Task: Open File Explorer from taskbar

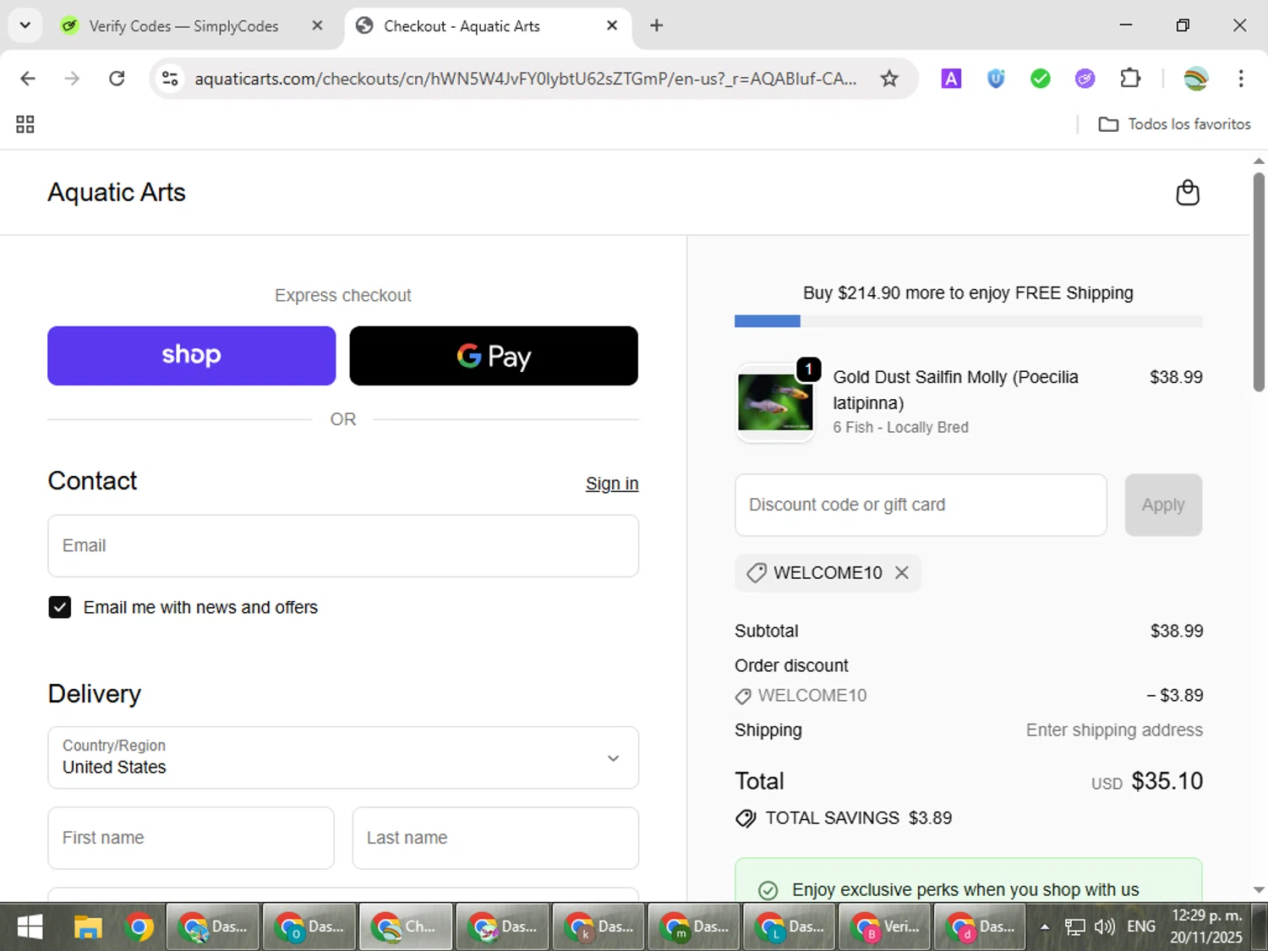Action: [88, 927]
